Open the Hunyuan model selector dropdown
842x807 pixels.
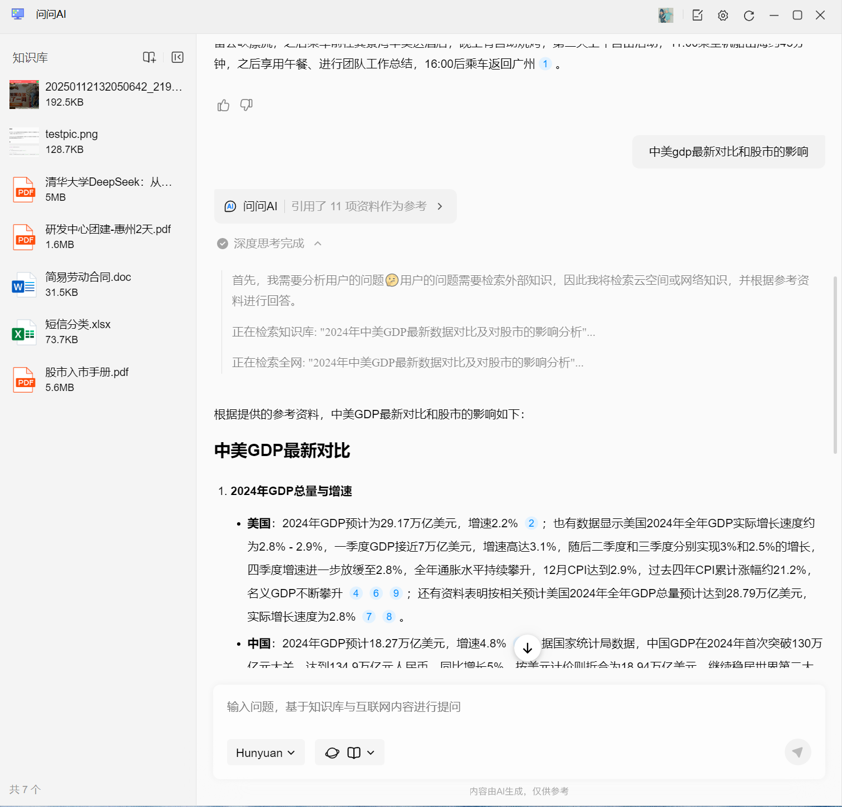265,752
